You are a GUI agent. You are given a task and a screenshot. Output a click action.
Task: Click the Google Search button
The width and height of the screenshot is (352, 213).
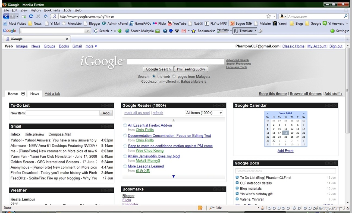pyautogui.click(x=158, y=69)
